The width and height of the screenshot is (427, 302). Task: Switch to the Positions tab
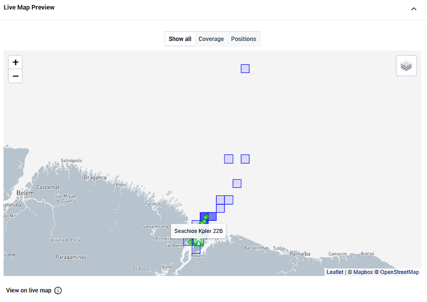click(243, 39)
